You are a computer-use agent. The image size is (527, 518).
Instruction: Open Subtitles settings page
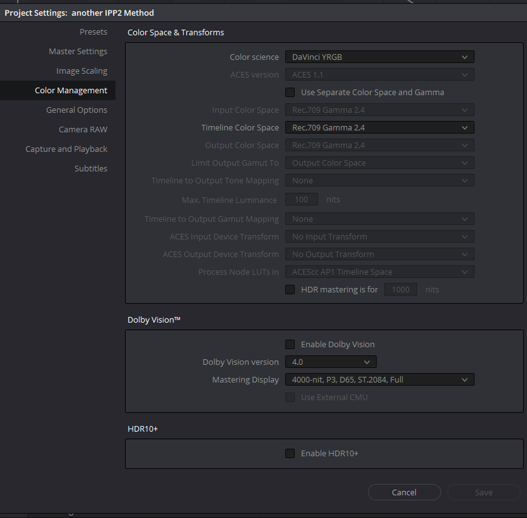tap(91, 168)
